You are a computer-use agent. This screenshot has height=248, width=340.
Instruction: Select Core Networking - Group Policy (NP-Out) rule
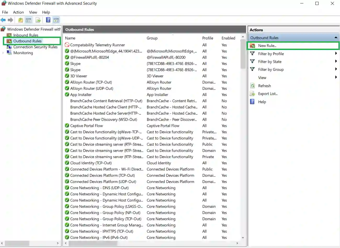coord(105,213)
